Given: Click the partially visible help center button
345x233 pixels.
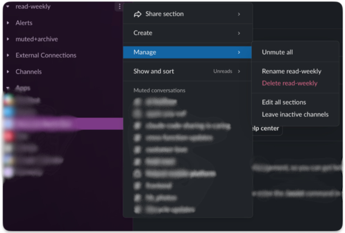Looking at the screenshot, I should click(267, 128).
